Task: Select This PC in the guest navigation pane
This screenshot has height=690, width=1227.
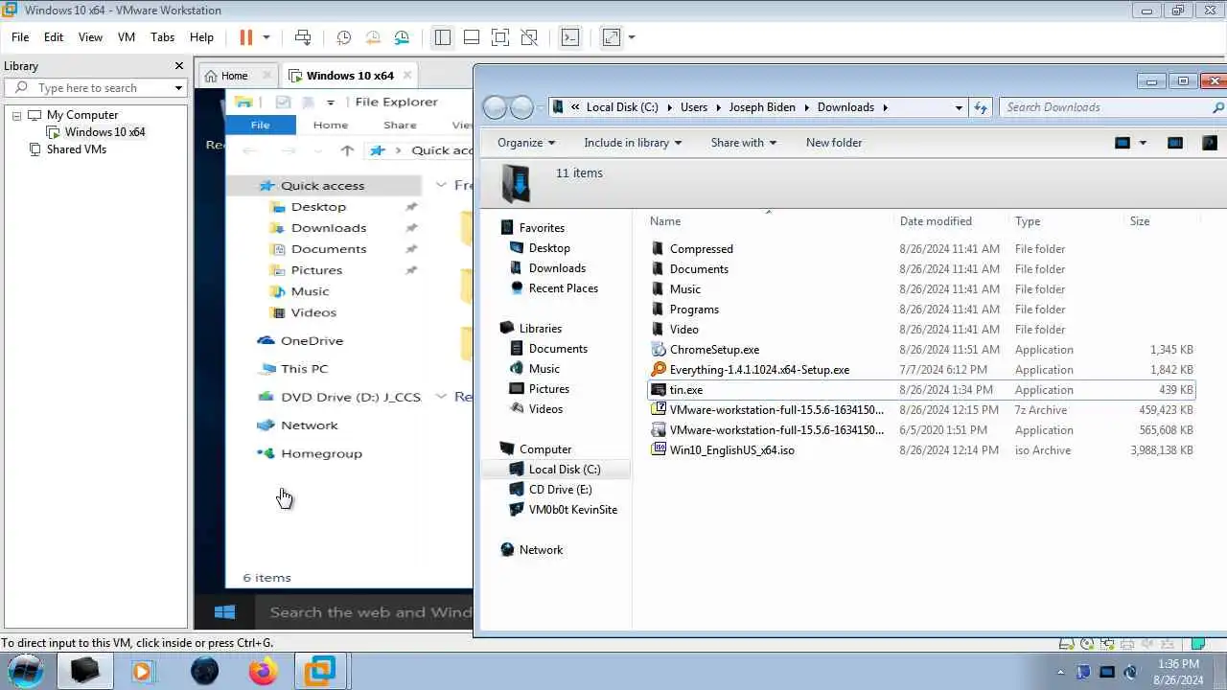Action: coord(304,369)
